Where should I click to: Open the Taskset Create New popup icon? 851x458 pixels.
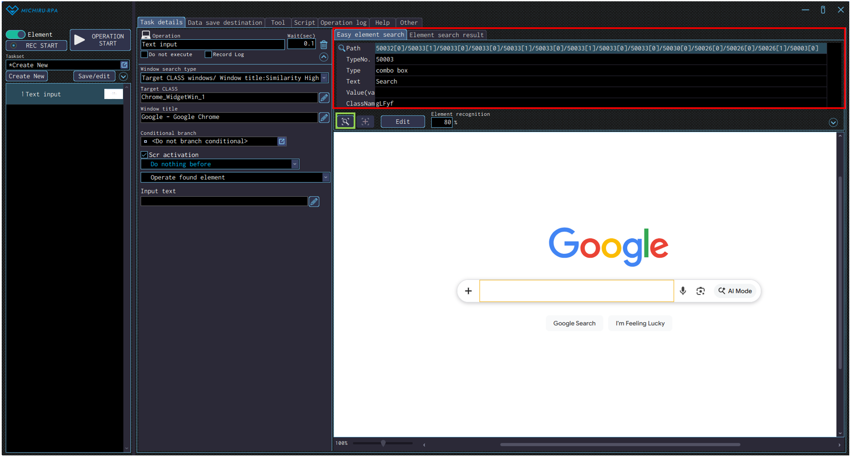pos(124,65)
